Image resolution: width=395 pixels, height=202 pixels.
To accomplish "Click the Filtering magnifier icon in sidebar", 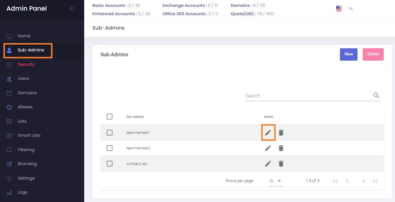I will pyautogui.click(x=9, y=150).
